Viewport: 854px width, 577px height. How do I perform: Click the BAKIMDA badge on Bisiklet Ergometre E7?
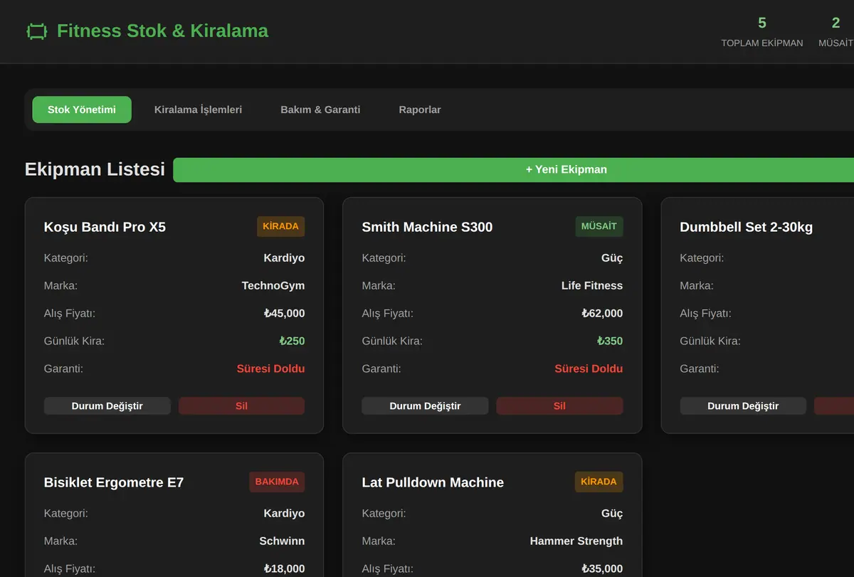(277, 482)
